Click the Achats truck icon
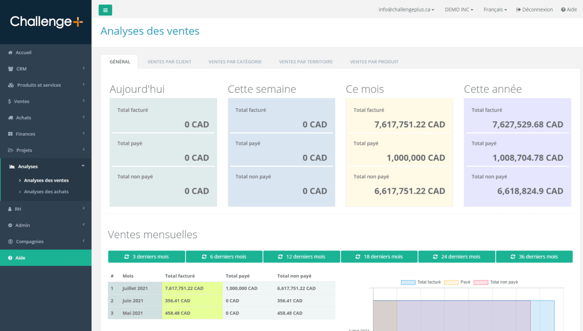This screenshot has height=331, width=583. (x=10, y=118)
